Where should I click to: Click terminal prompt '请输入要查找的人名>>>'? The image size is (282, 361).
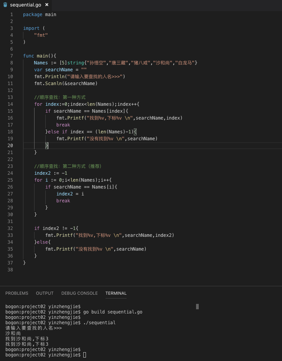pos(34,328)
